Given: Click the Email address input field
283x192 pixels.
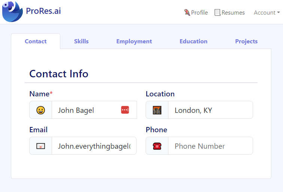Looking at the screenshot, I should [94, 146].
